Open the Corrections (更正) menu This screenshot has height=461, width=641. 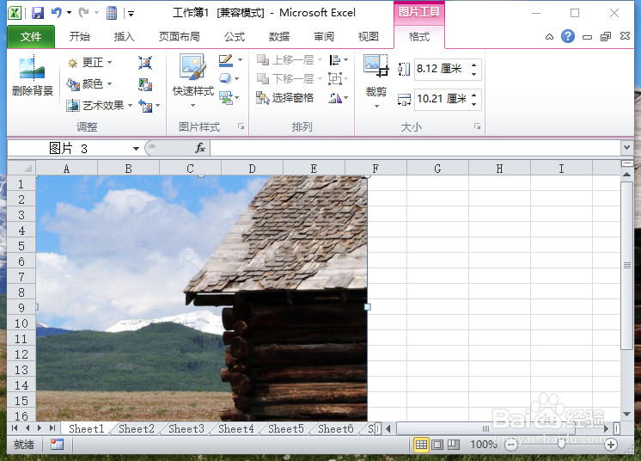pyautogui.click(x=89, y=63)
